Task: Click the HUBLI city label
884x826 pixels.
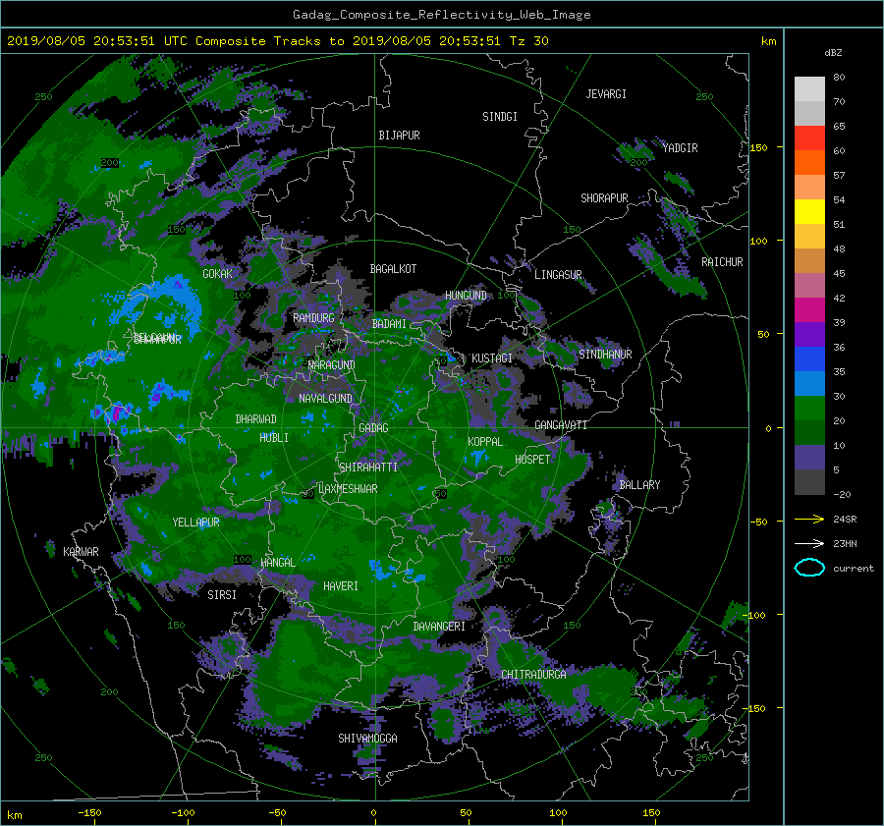Action: pyautogui.click(x=273, y=437)
